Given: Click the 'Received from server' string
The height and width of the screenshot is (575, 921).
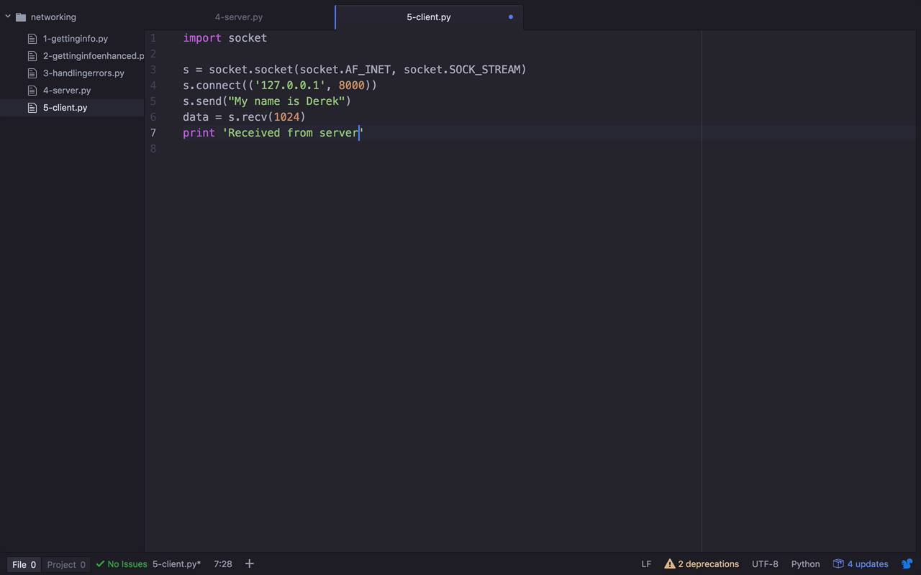Looking at the screenshot, I should pos(293,133).
